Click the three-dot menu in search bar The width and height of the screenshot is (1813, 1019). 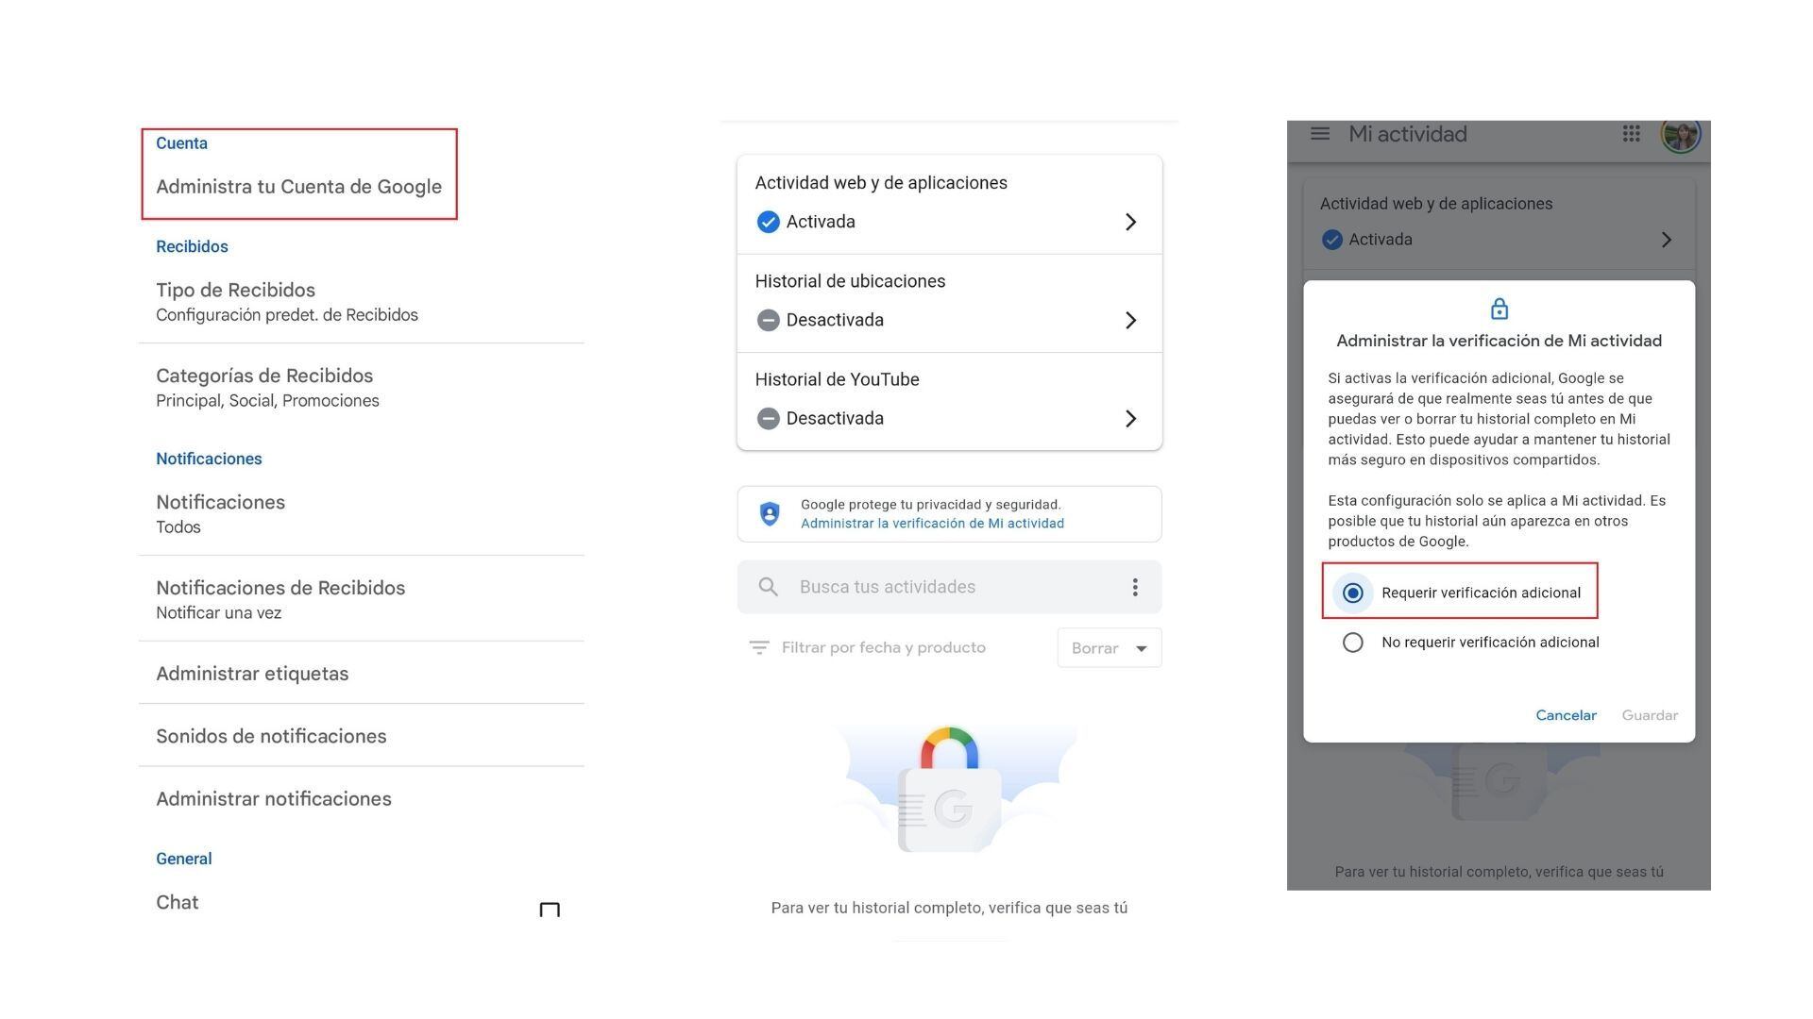coord(1135,587)
